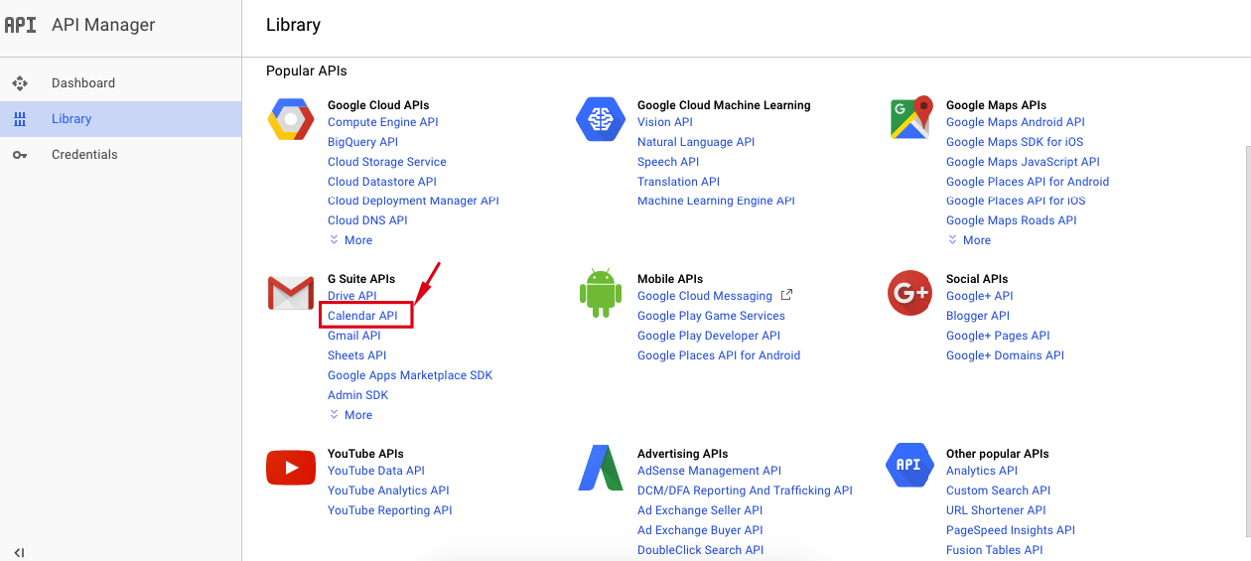Image resolution: width=1251 pixels, height=561 pixels.
Task: Click the Google+ Social APIs icon
Action: point(910,293)
